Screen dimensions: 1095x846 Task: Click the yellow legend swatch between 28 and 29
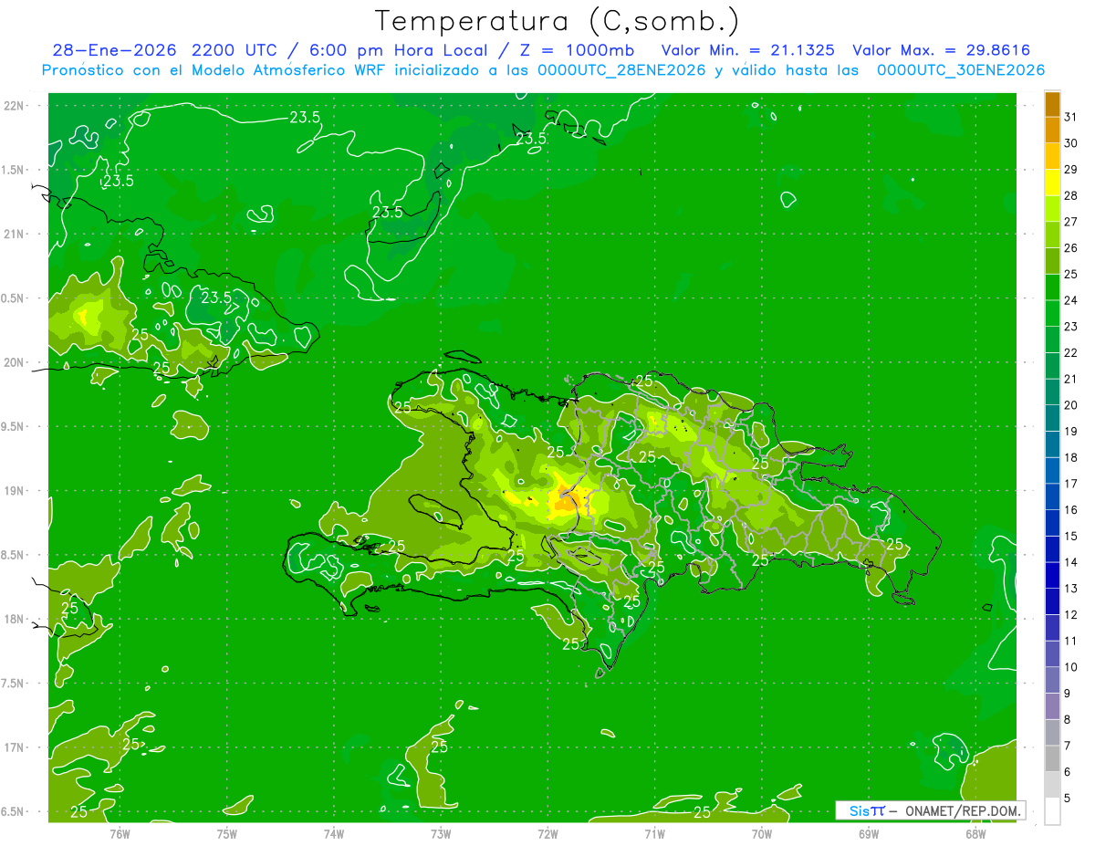pyautogui.click(x=1052, y=183)
